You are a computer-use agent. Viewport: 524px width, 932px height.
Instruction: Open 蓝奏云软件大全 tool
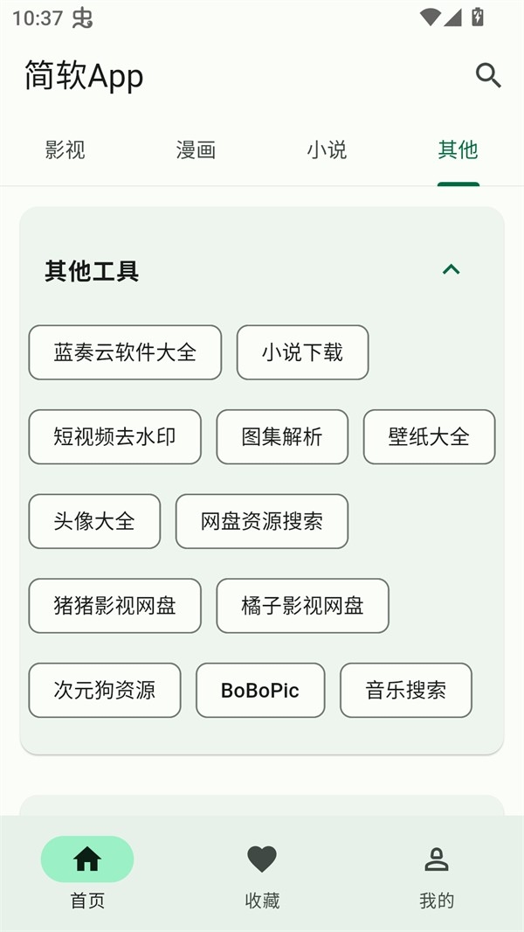[125, 352]
